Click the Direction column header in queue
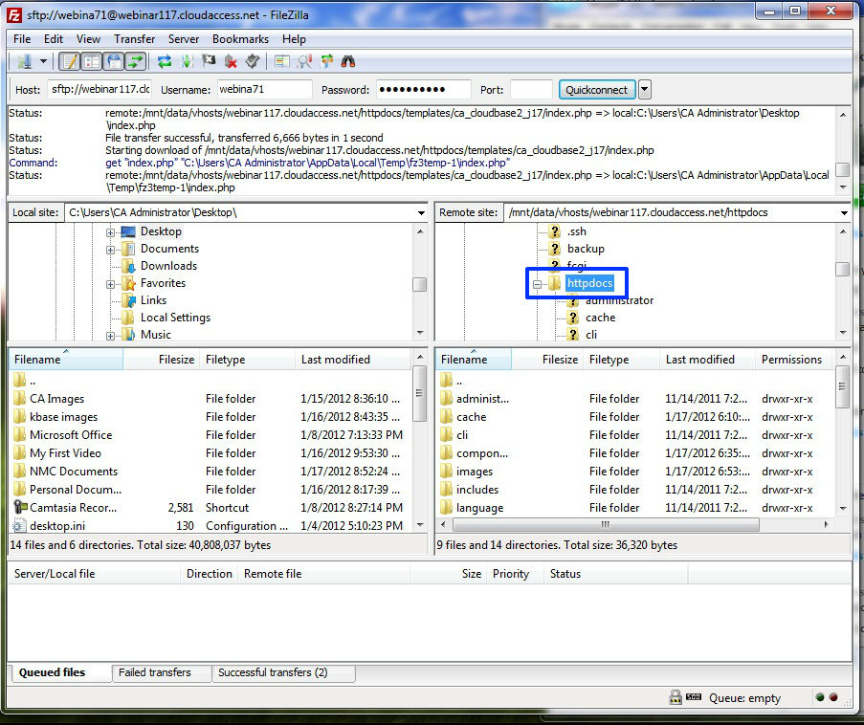 (210, 574)
